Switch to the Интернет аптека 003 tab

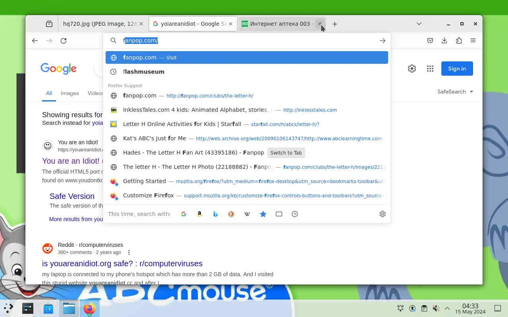pyautogui.click(x=282, y=24)
